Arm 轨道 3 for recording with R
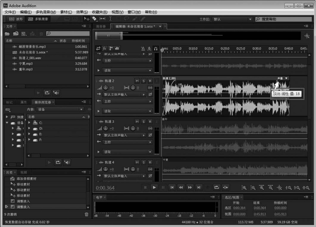316x227 pixels. pos(150,121)
